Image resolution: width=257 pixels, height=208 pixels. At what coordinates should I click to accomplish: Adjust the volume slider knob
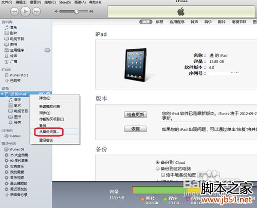[x=77, y=11]
